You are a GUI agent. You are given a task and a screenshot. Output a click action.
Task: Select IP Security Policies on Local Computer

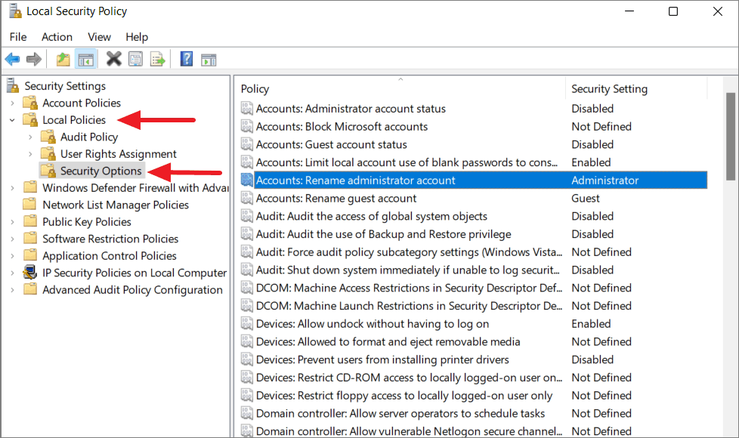tap(135, 272)
